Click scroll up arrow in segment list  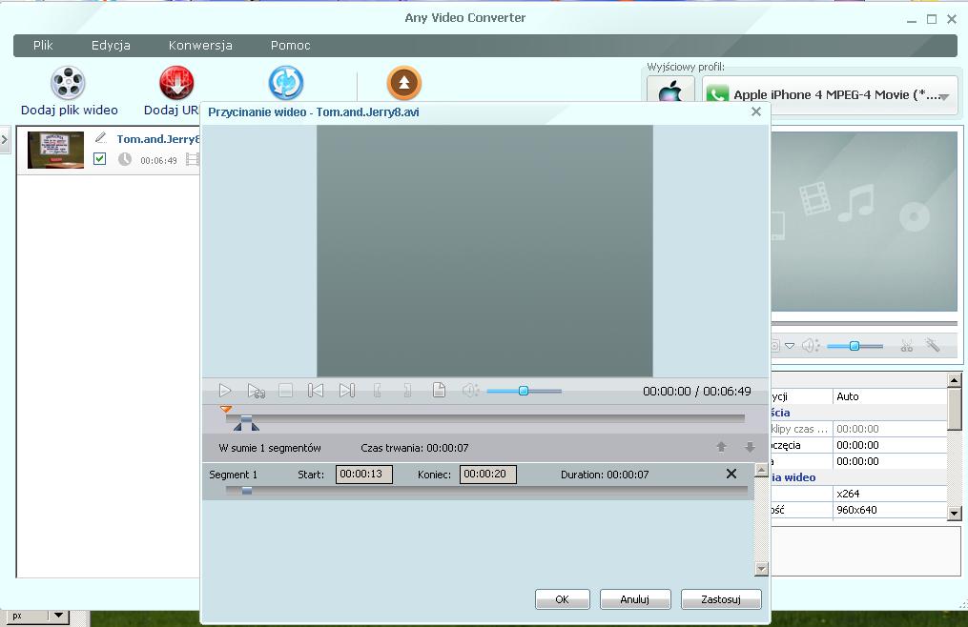pos(762,471)
